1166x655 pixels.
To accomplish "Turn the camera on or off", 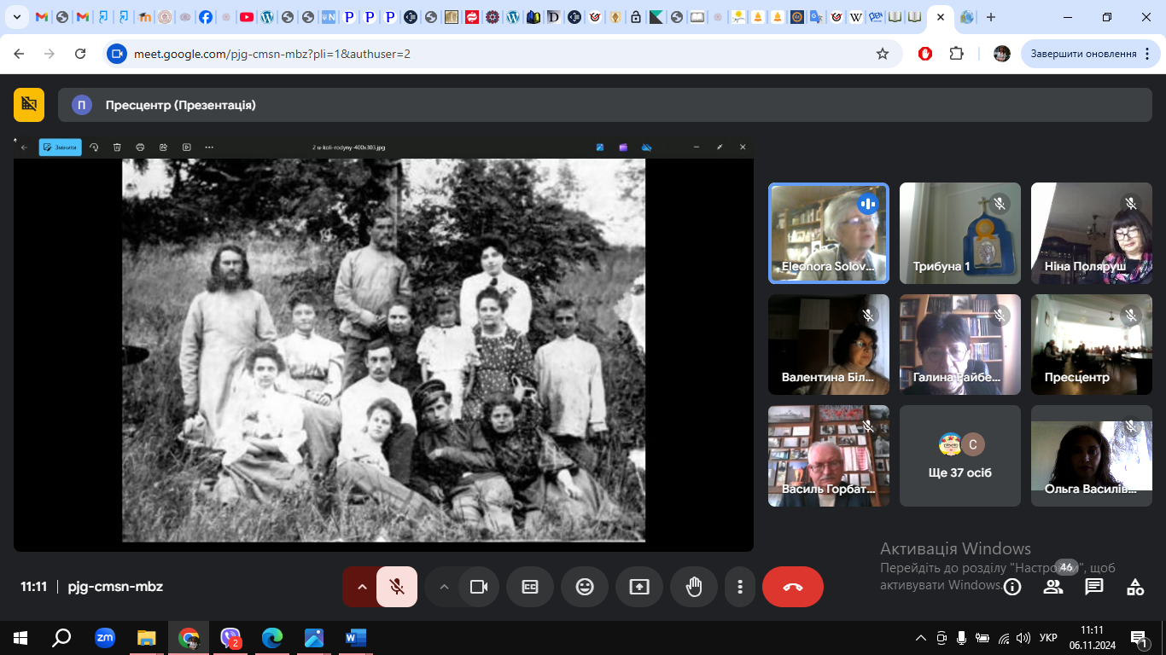I will click(x=479, y=587).
